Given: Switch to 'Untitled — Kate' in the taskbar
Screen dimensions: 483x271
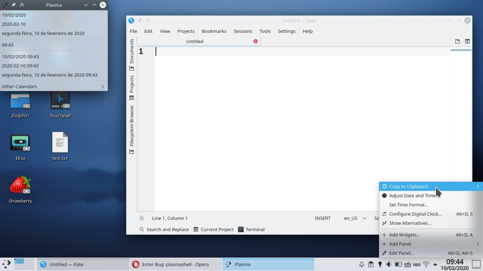Looking at the screenshot, I should pyautogui.click(x=83, y=264).
